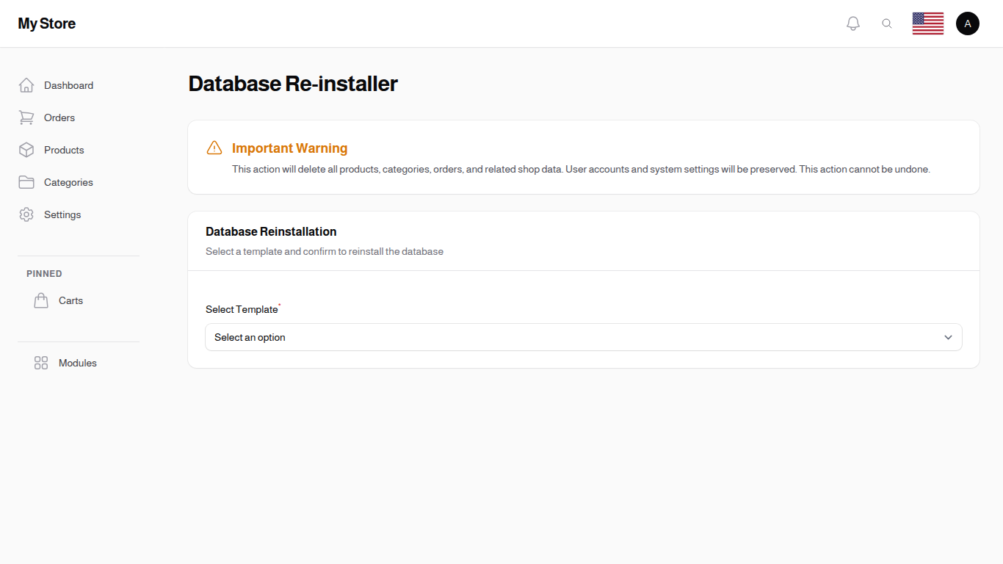This screenshot has height=564, width=1003.
Task: Click the notification bell icon
Action: pos(852,23)
